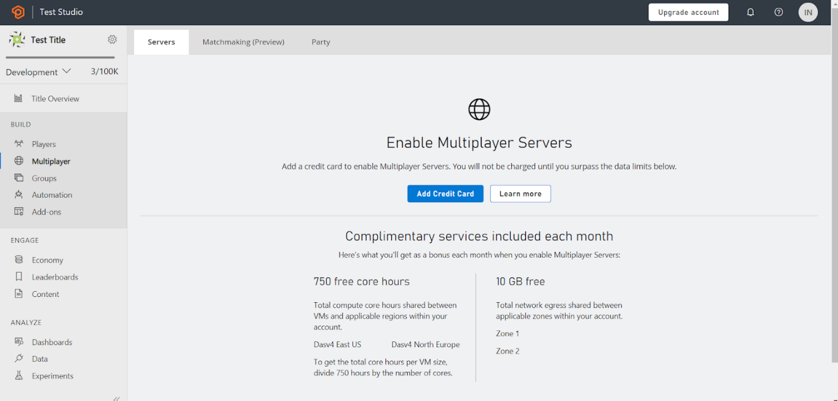Image resolution: width=838 pixels, height=401 pixels.
Task: Click the Leaderboards bookmark icon
Action: (19, 276)
